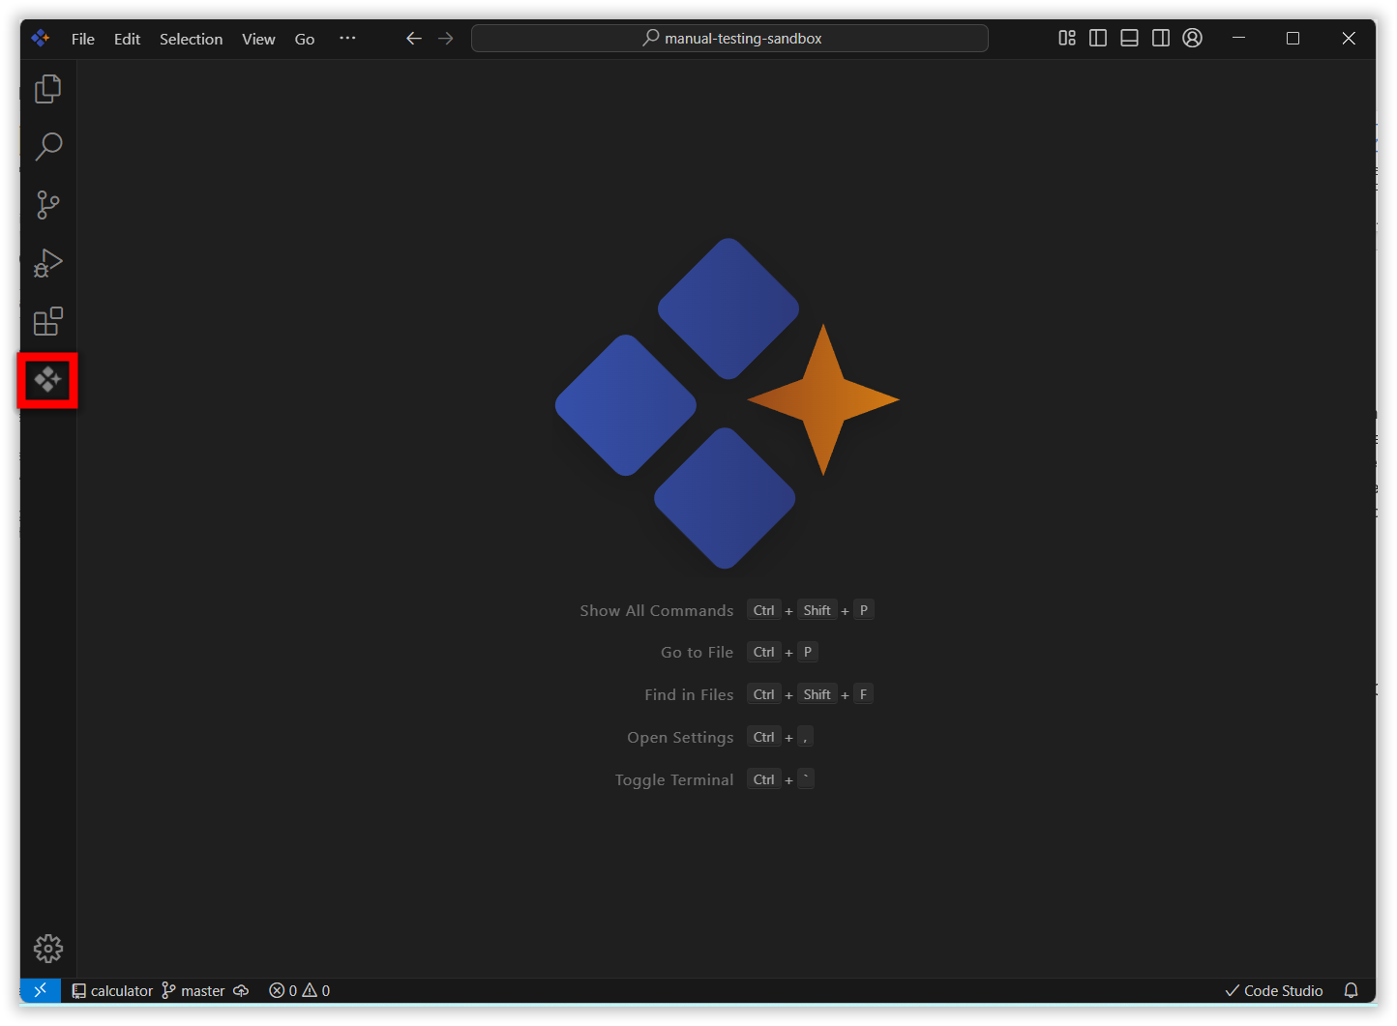
Task: Open the Run and Debug view
Action: point(47,263)
